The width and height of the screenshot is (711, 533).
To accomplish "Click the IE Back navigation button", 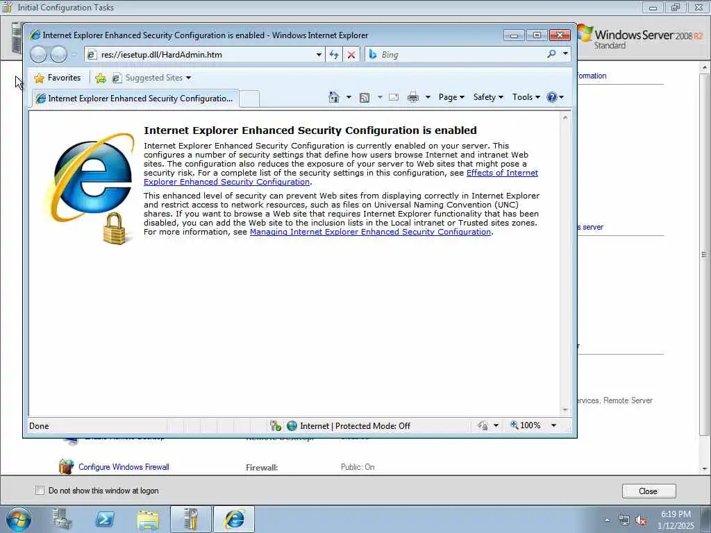I will pyautogui.click(x=38, y=55).
